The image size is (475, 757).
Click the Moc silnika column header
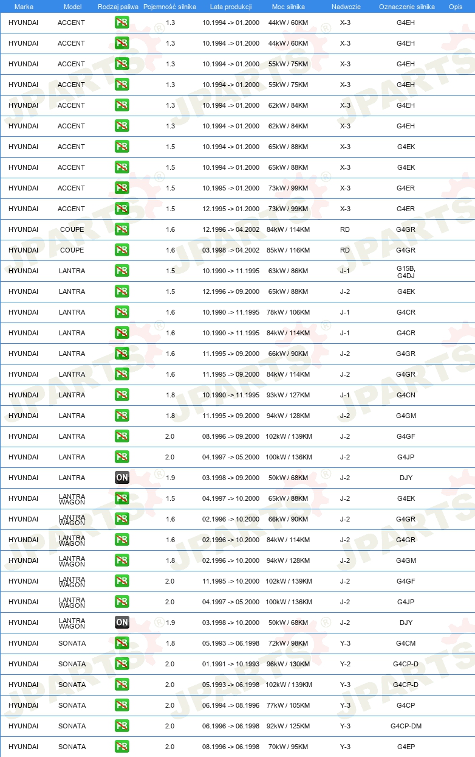[289, 7]
